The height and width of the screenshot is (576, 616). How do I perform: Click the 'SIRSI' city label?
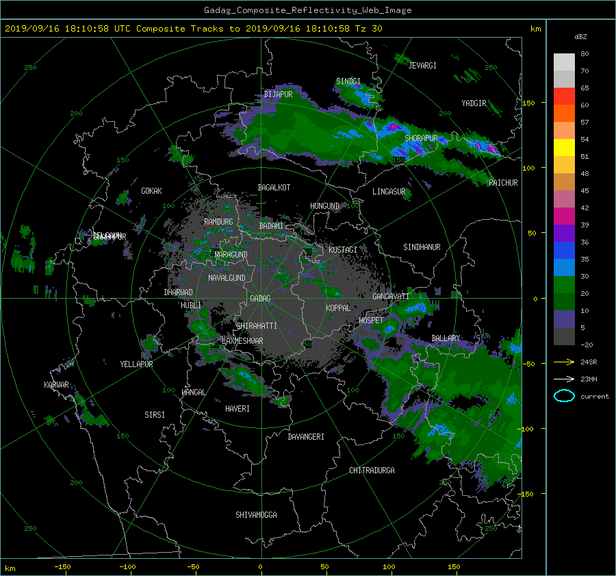tap(155, 415)
